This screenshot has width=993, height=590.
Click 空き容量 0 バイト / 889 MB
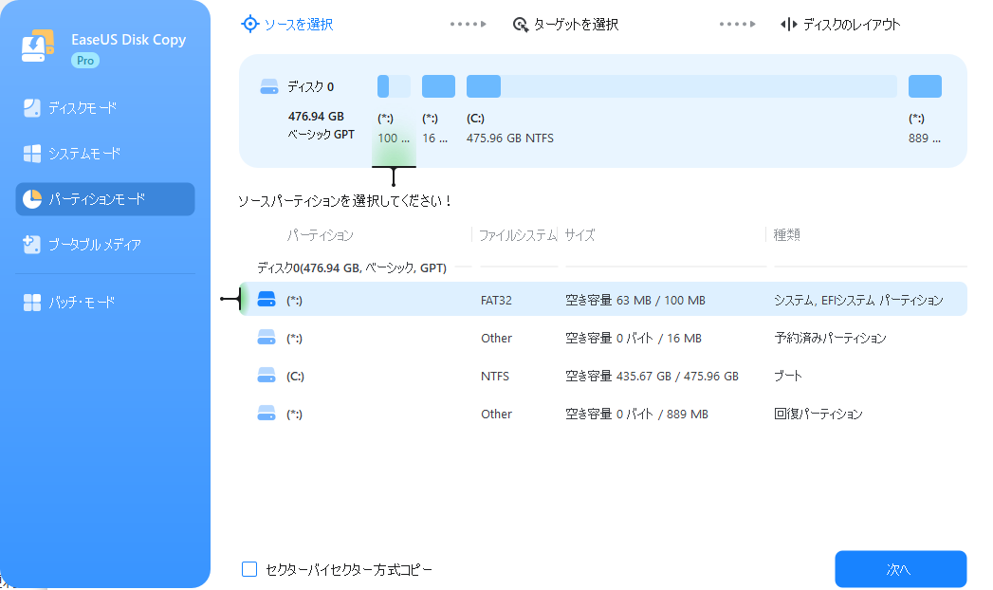[636, 414]
